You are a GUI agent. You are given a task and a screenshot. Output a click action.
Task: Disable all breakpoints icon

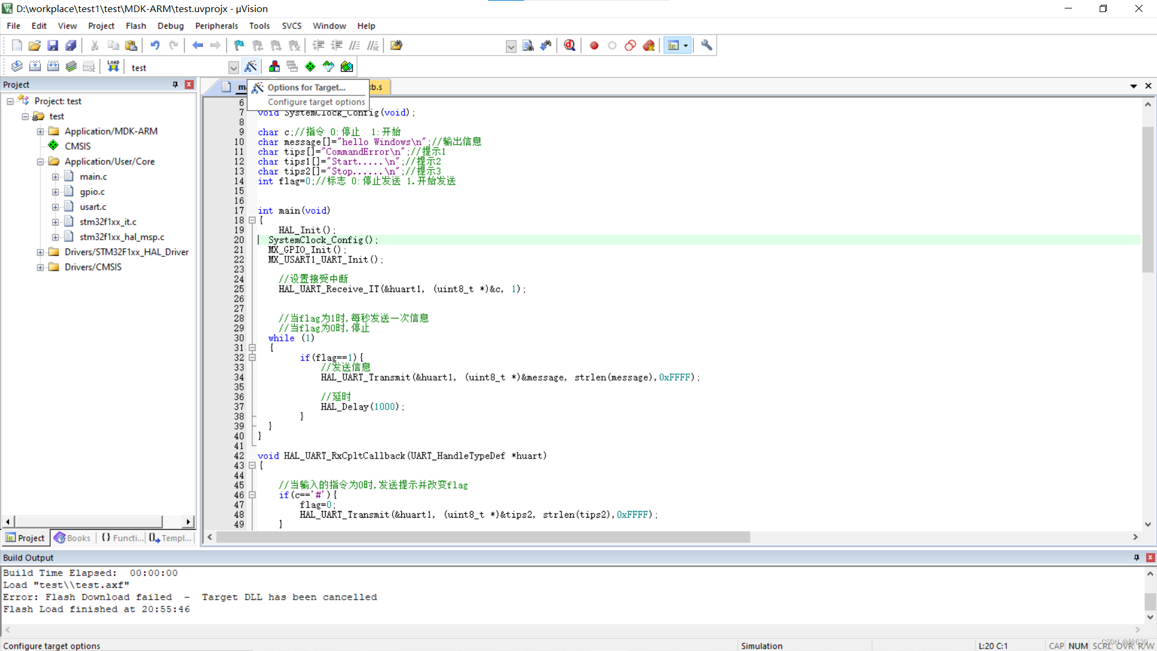[x=630, y=45]
